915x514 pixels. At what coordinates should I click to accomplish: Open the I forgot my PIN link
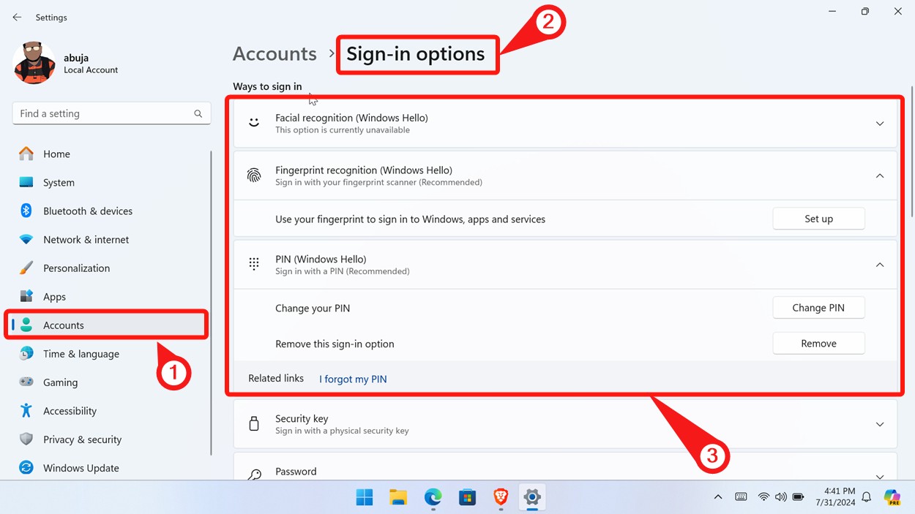(x=352, y=379)
